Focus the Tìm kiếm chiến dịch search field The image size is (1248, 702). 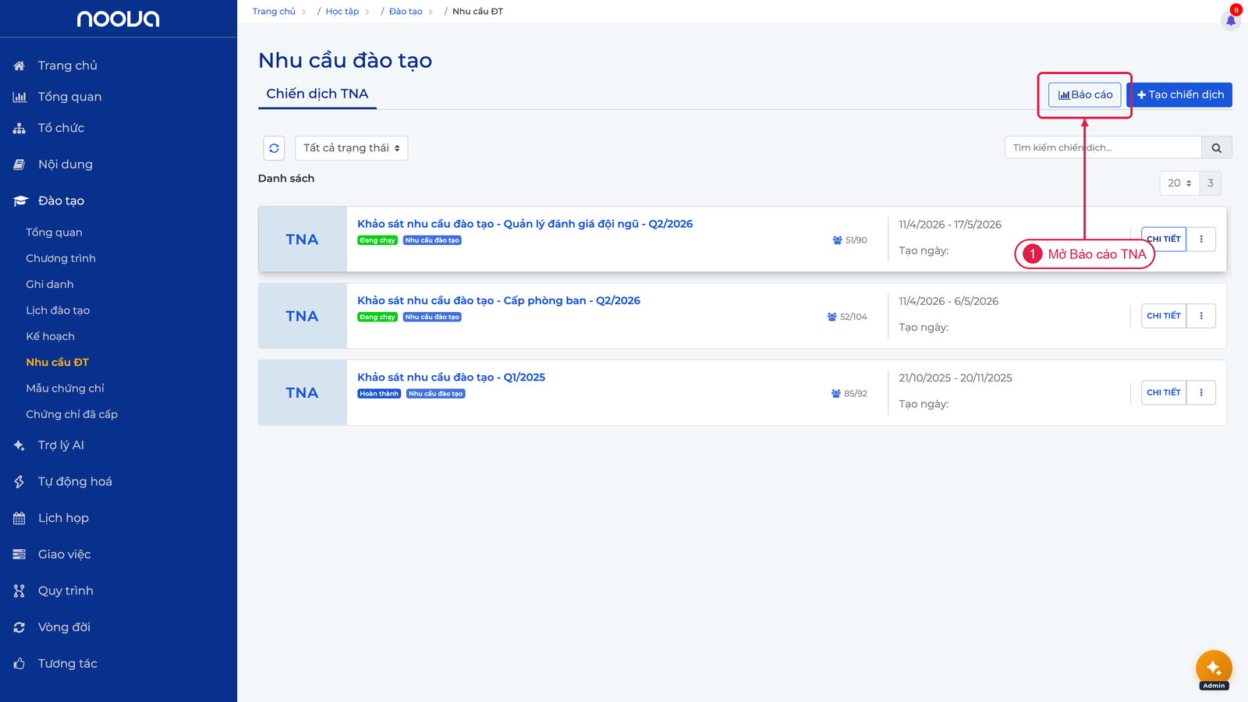(x=1103, y=147)
